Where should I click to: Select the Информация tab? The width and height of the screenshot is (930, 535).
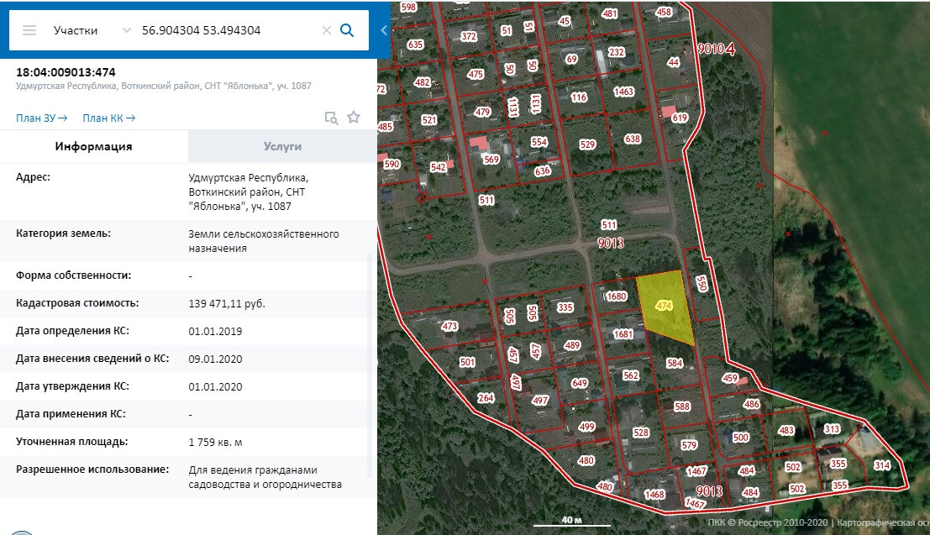coord(94,146)
